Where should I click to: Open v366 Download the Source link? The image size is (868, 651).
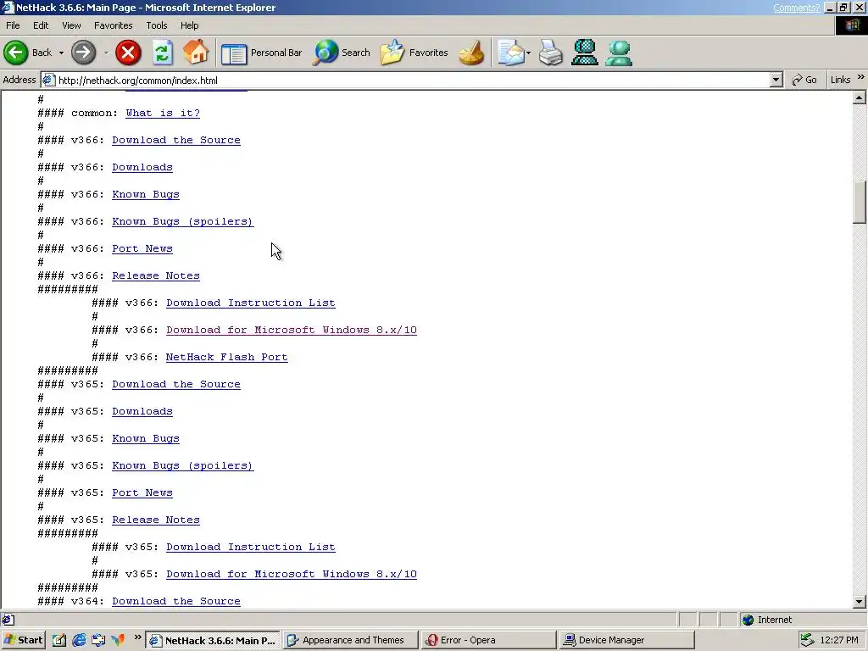(176, 140)
